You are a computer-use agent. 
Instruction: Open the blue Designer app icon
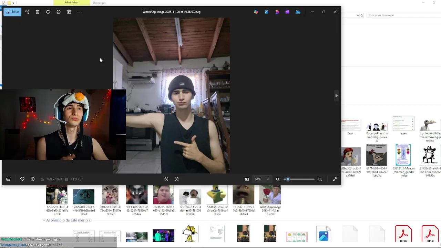click(266, 12)
